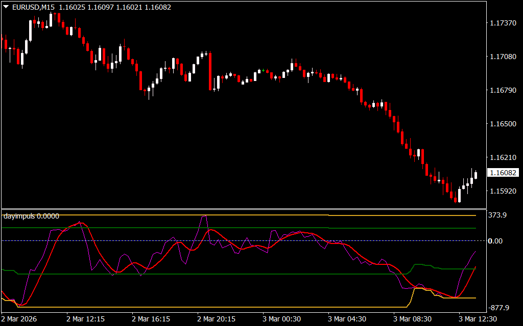Click the 1.16500 price level on scale

coord(503,124)
